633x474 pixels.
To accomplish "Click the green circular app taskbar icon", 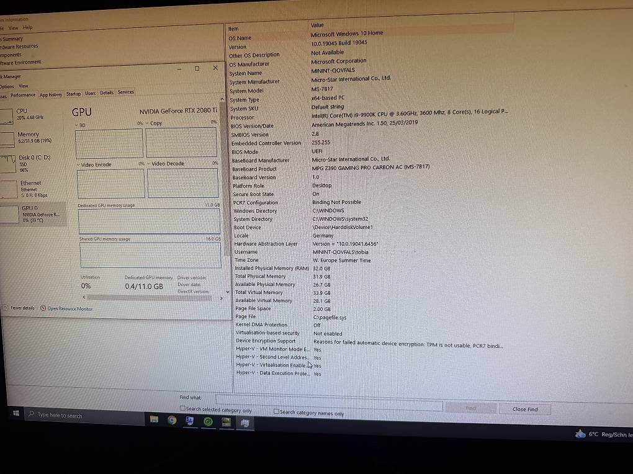I will (x=208, y=422).
